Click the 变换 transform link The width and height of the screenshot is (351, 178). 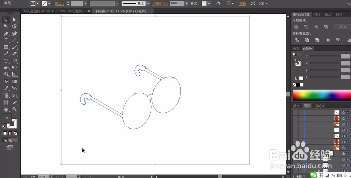tap(243, 4)
